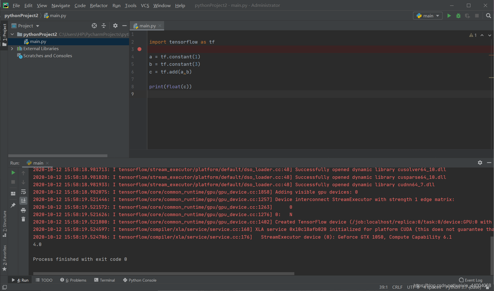Open the File menu
This screenshot has width=494, height=291.
pyautogui.click(x=16, y=5)
